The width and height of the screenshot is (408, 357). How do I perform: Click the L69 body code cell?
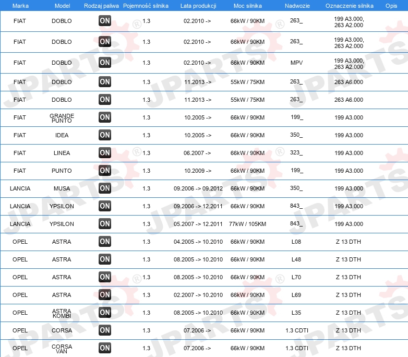point(296,295)
